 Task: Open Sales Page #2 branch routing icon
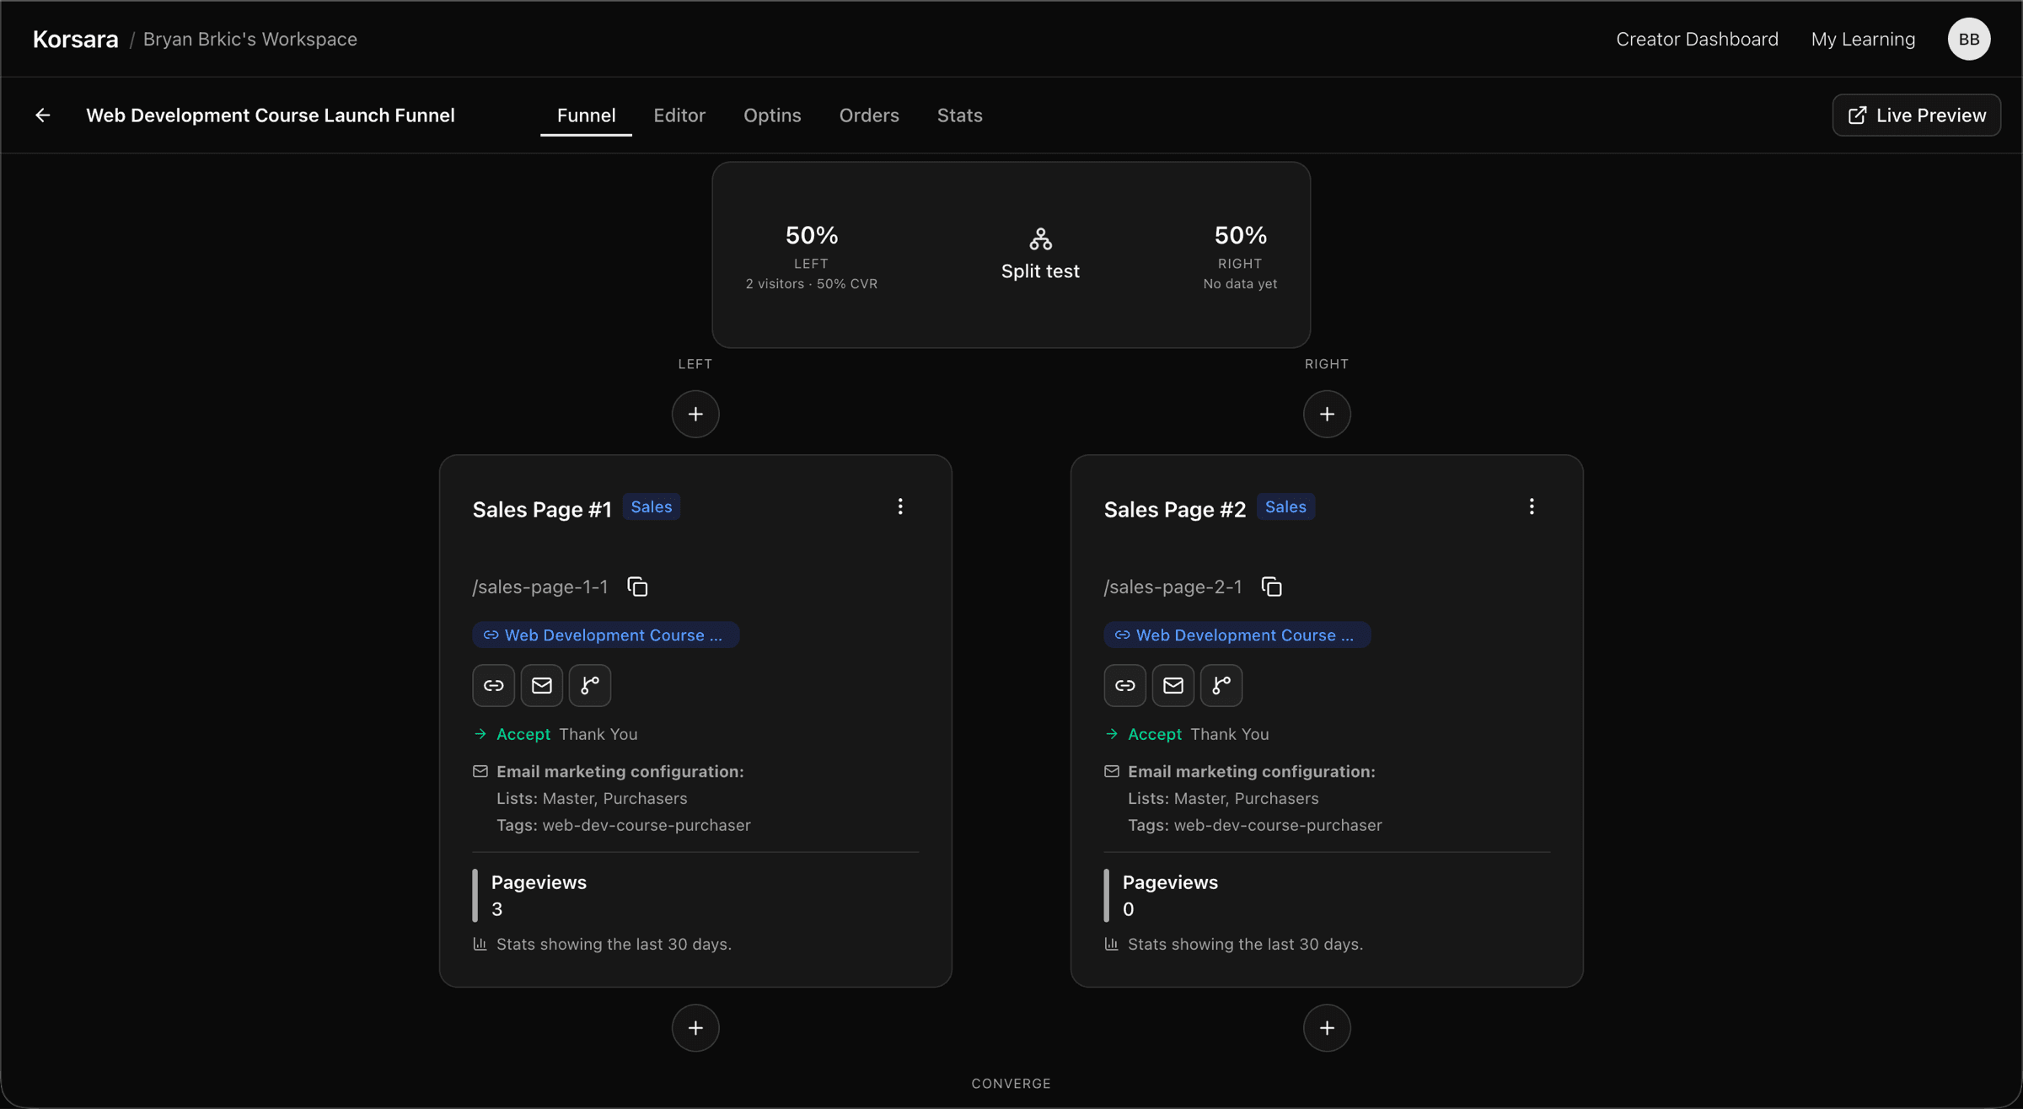[1221, 685]
